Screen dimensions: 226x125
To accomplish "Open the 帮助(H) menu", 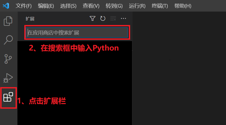I will point(183,6).
